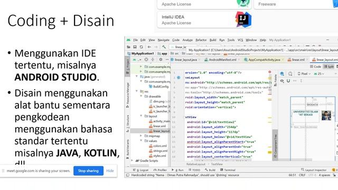
Task: Open project folder icon in main toolbar
Action: click(x=128, y=47)
